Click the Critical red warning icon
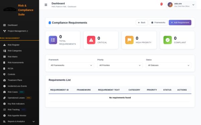 tap(91, 40)
